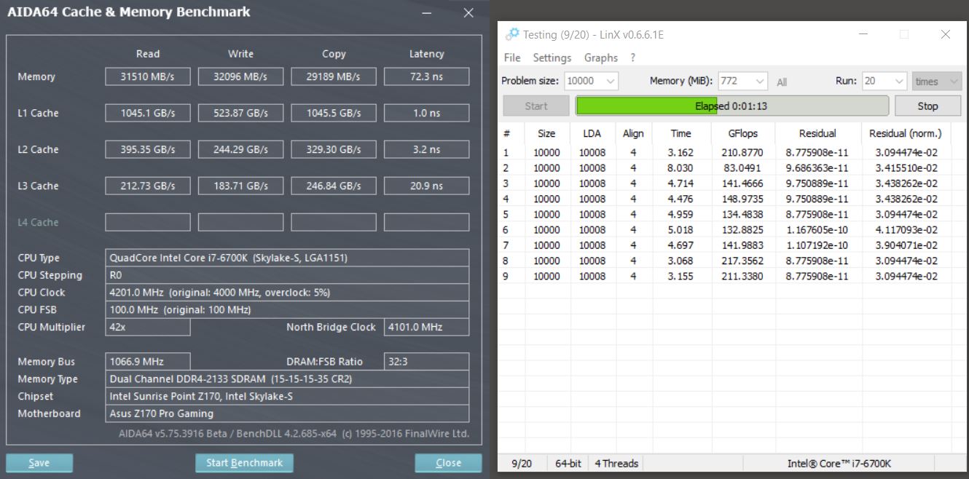Click Save in AIDA64 window
This screenshot has height=479, width=969.
coord(39,463)
